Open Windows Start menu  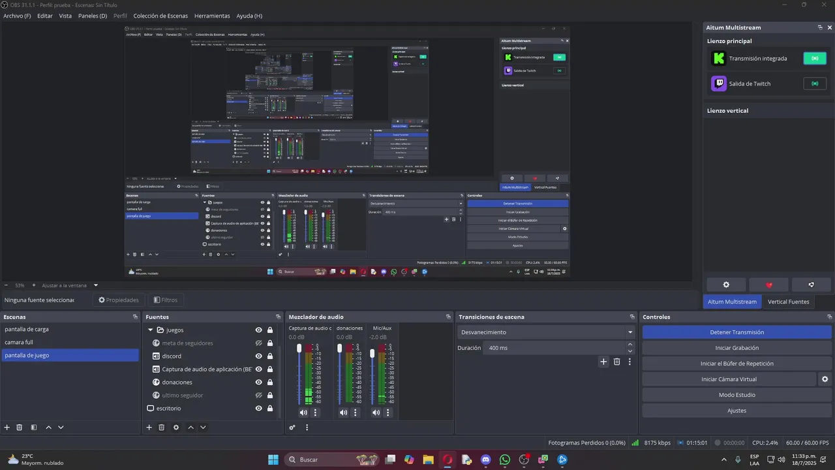pyautogui.click(x=273, y=460)
